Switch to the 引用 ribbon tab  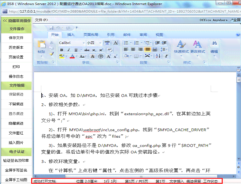[111, 35]
